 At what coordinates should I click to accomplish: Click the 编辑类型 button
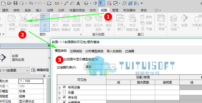click(x=40, y=70)
